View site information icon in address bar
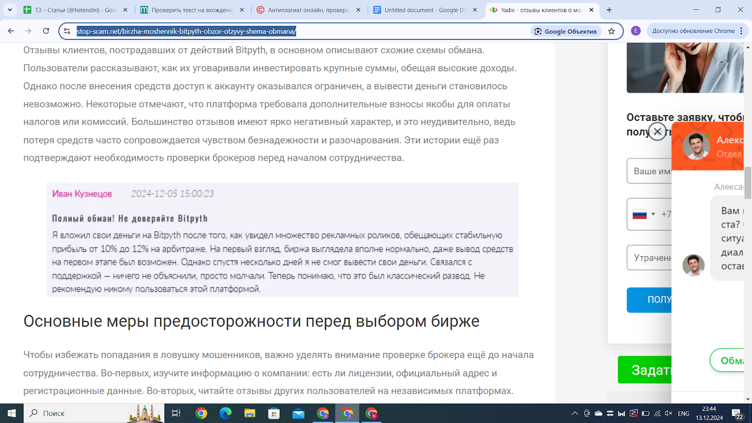 pos(67,31)
